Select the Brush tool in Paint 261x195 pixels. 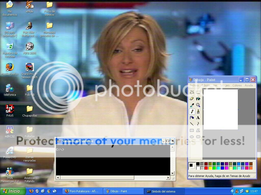[198, 111]
